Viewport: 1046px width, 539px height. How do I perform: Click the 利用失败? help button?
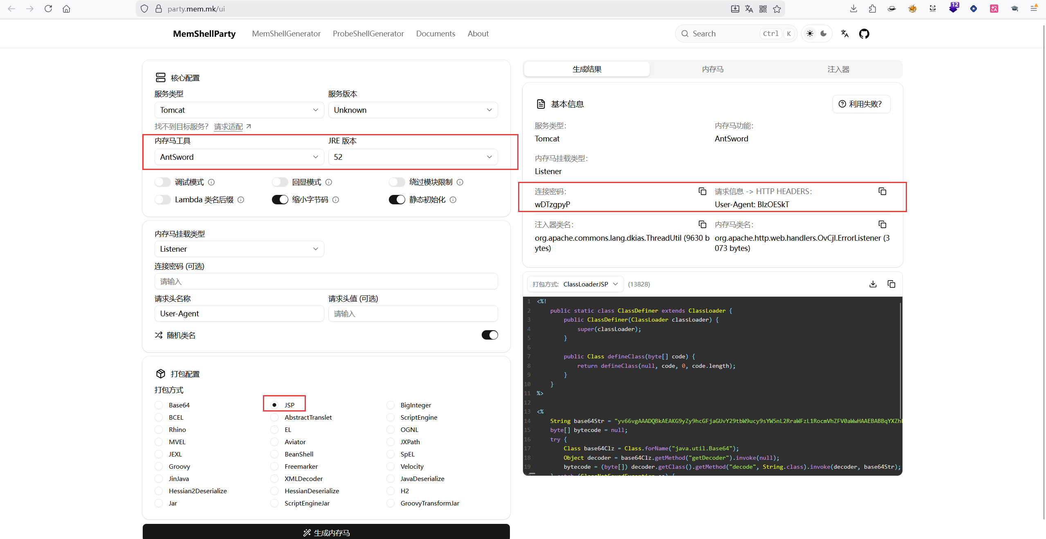(861, 104)
